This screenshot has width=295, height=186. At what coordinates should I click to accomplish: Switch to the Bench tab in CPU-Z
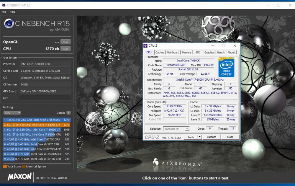[x=221, y=52]
